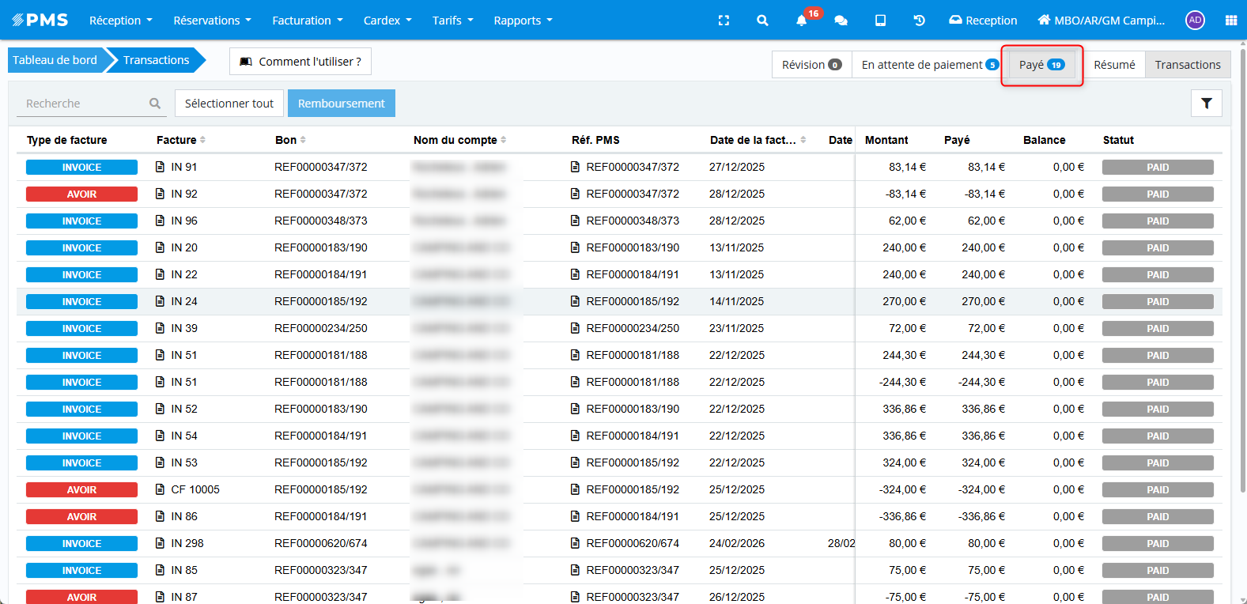Open the apps grid icon
This screenshot has height=604, width=1247.
point(1230,21)
